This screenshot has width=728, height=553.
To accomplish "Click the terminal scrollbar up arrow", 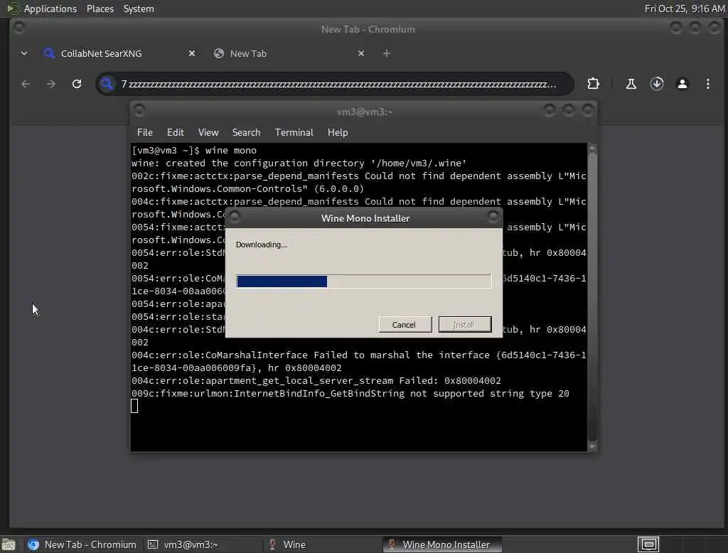I will point(592,148).
